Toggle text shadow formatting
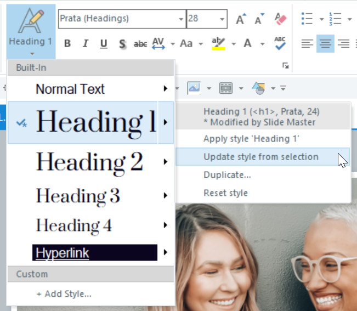 coord(122,43)
